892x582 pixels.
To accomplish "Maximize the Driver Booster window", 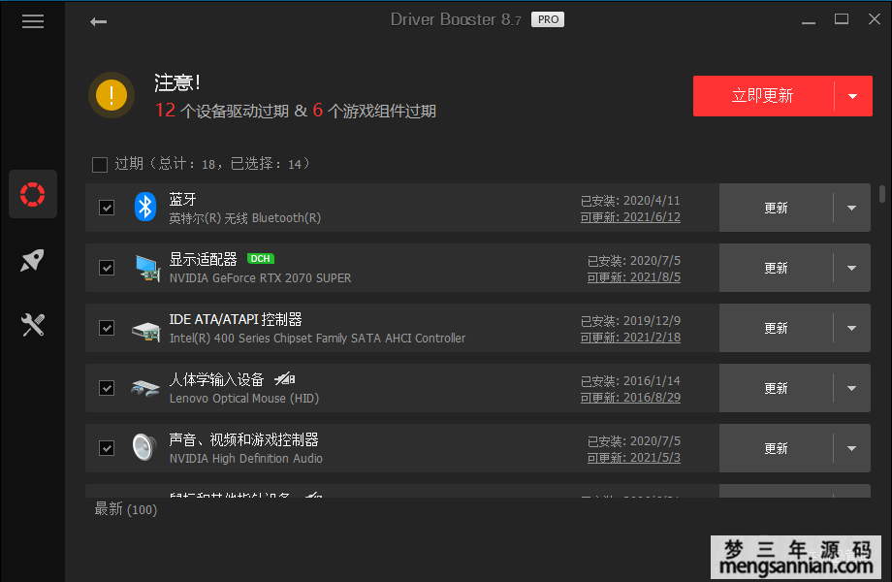I will click(842, 19).
